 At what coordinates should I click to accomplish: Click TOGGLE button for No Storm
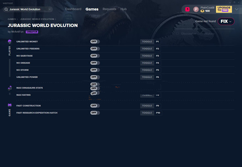[147, 70]
